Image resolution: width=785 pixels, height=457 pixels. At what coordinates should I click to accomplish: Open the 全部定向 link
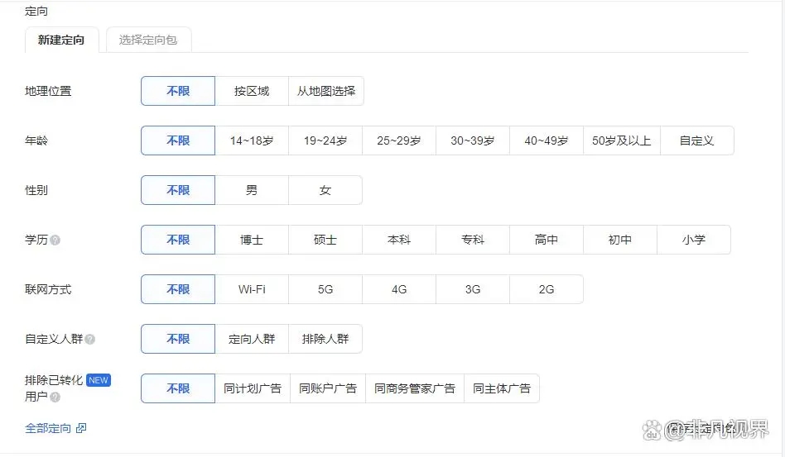click(48, 428)
